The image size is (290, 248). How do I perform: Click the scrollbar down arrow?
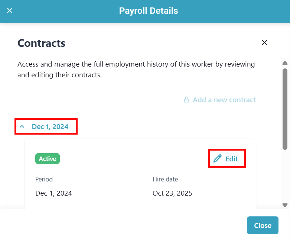click(x=285, y=205)
